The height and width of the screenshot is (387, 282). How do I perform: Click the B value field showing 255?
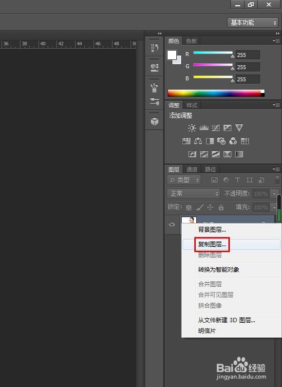[x=248, y=79]
